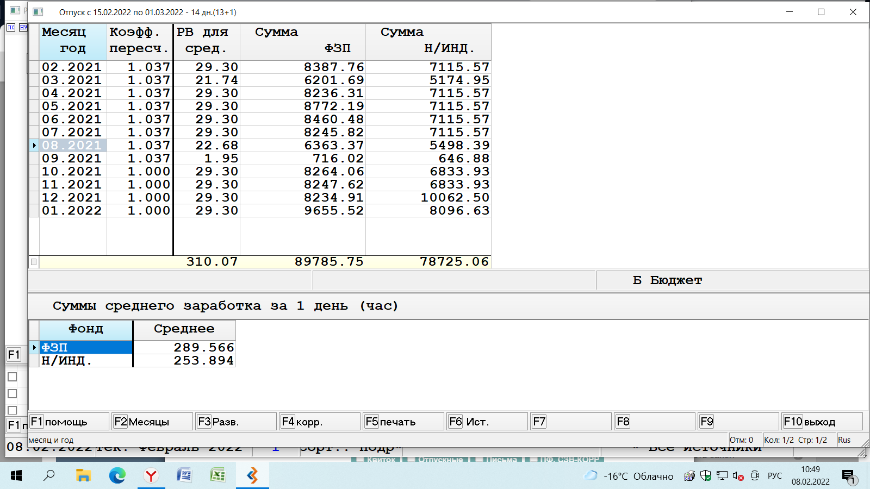The image size is (870, 489).
Task: Click the window system icon in title bar
Action: click(38, 12)
